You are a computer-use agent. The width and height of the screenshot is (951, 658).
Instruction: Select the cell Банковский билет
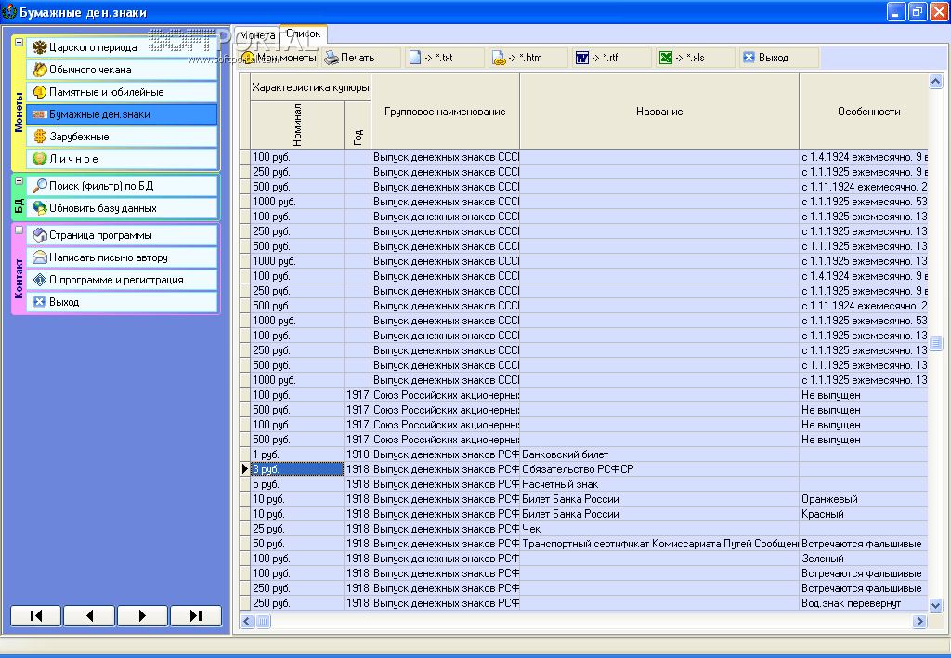coord(659,454)
